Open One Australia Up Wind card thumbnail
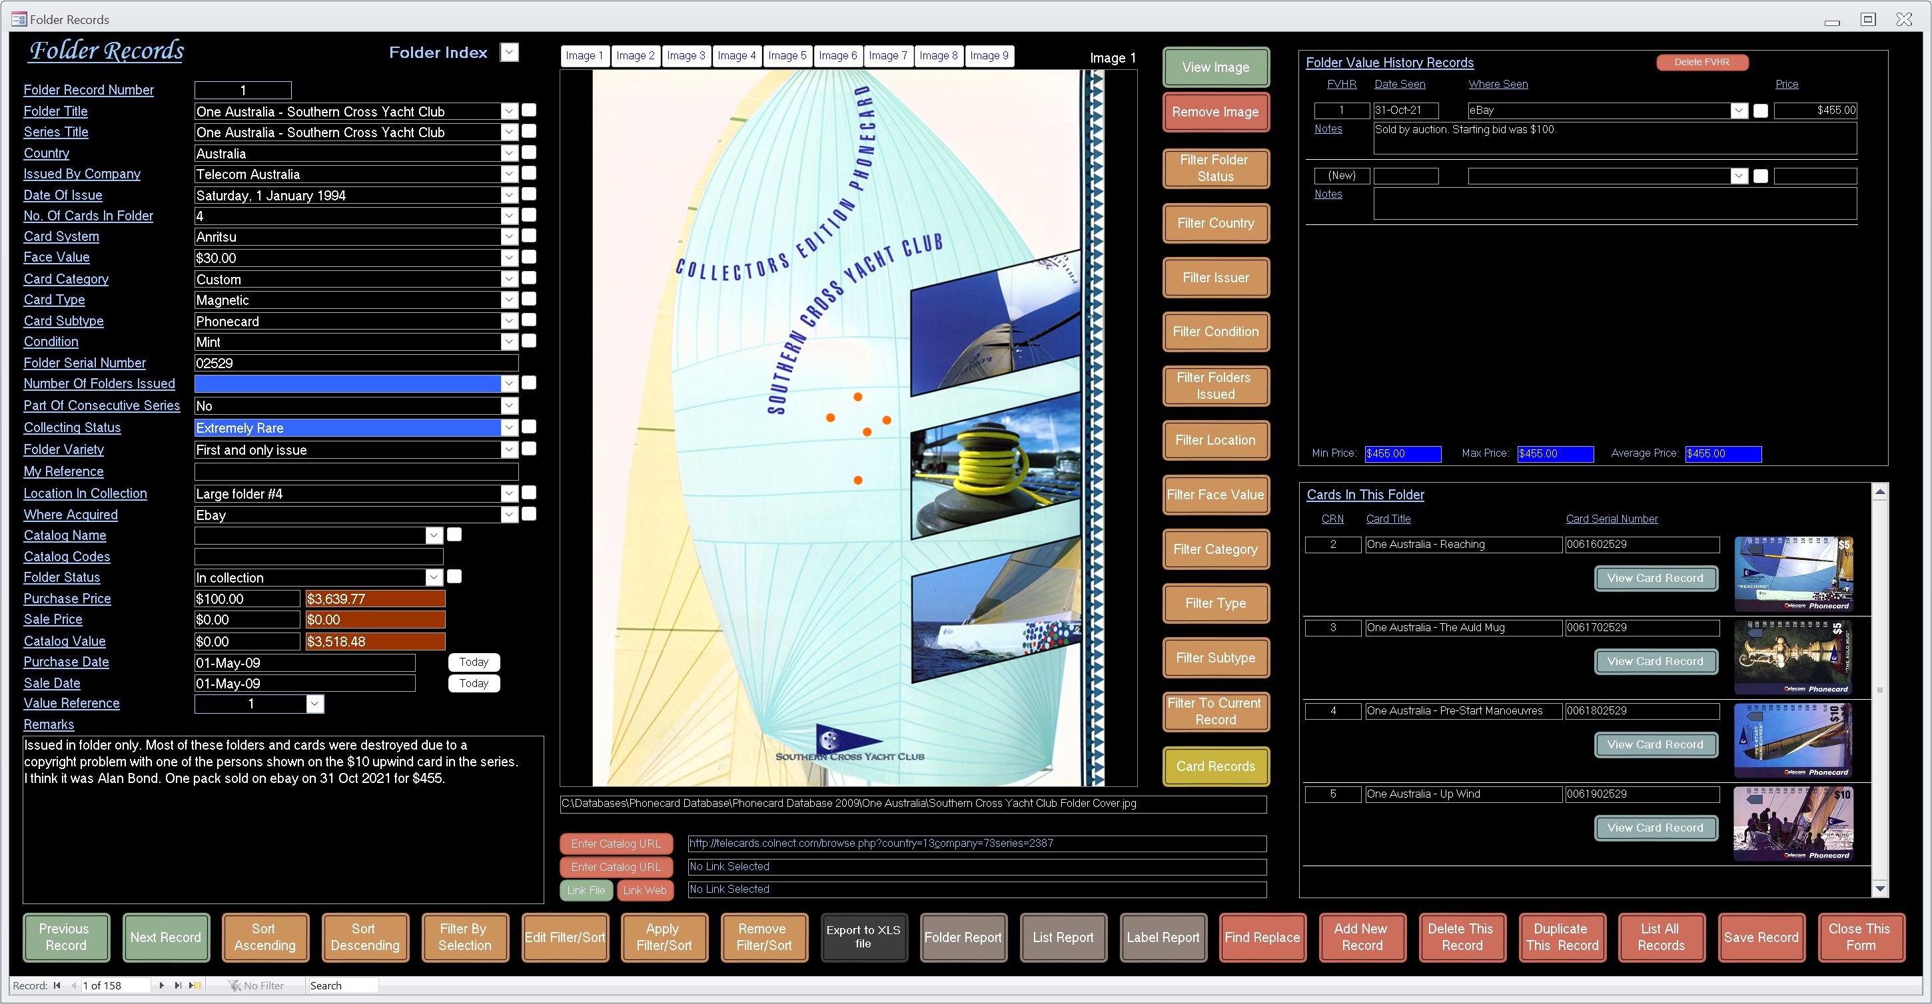This screenshot has width=1932, height=1004. click(x=1793, y=824)
